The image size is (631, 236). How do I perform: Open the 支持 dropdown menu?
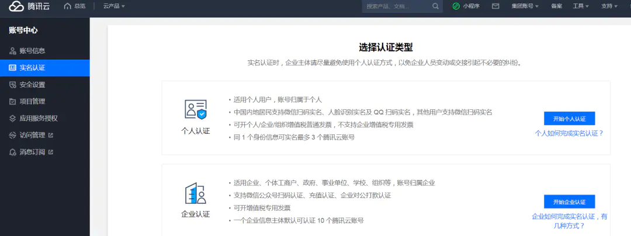[x=609, y=6]
